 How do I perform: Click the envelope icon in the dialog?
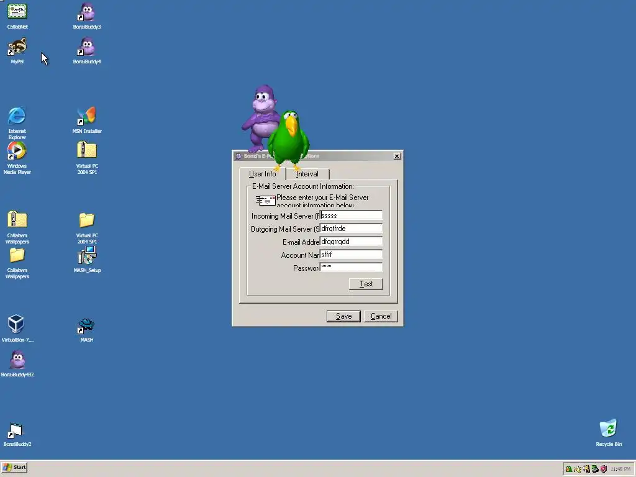pyautogui.click(x=266, y=200)
